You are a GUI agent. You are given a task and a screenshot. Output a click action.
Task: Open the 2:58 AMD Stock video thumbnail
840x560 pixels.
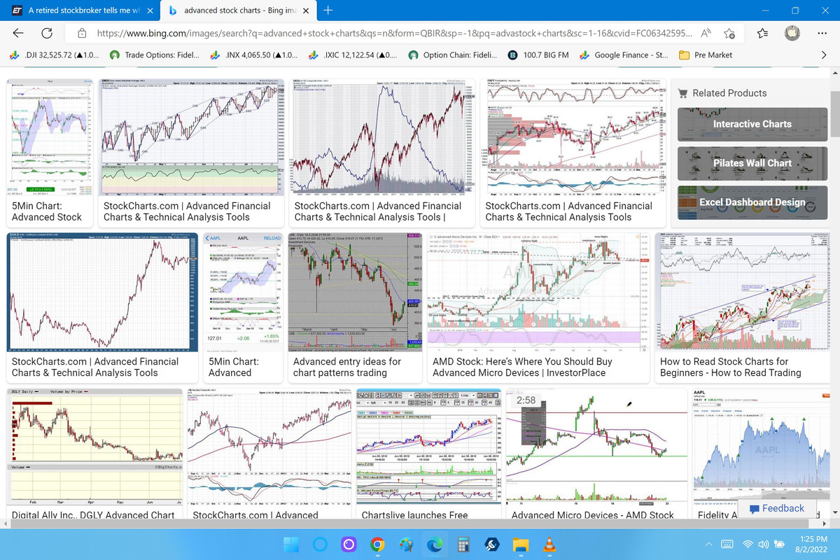tap(596, 447)
